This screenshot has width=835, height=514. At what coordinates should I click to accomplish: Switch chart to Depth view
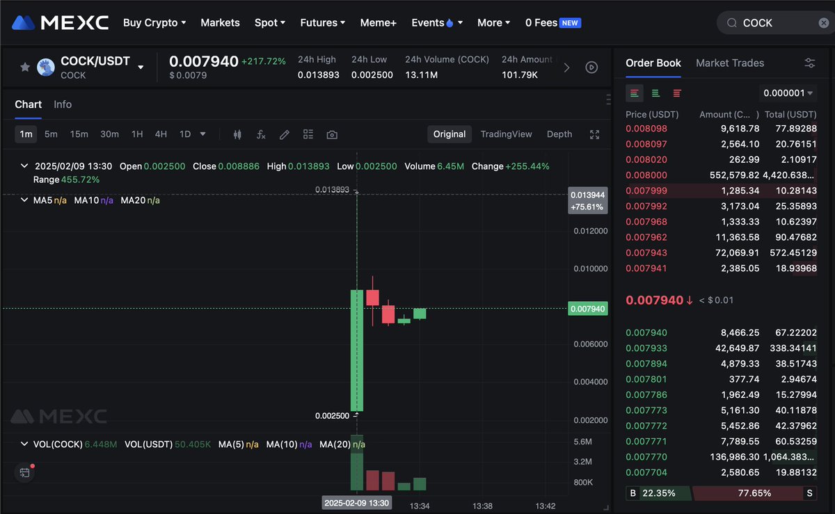559,134
